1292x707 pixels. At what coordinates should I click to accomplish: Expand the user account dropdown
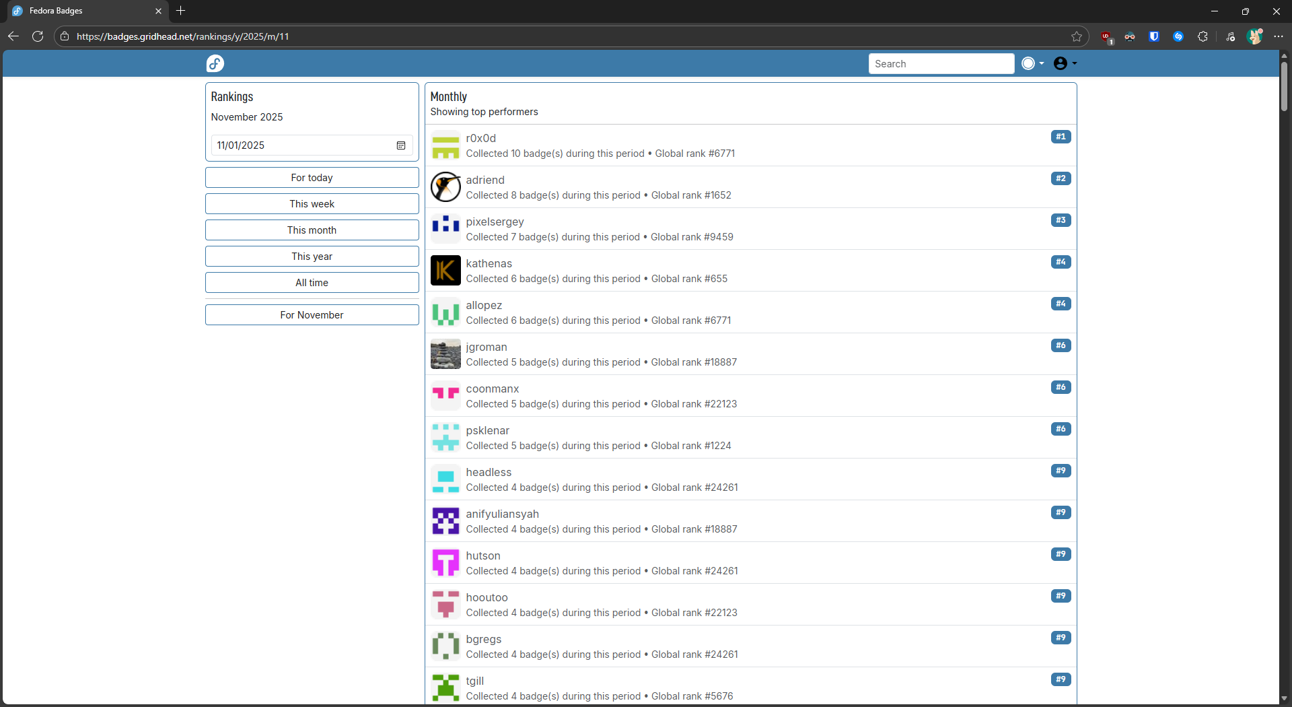1065,63
